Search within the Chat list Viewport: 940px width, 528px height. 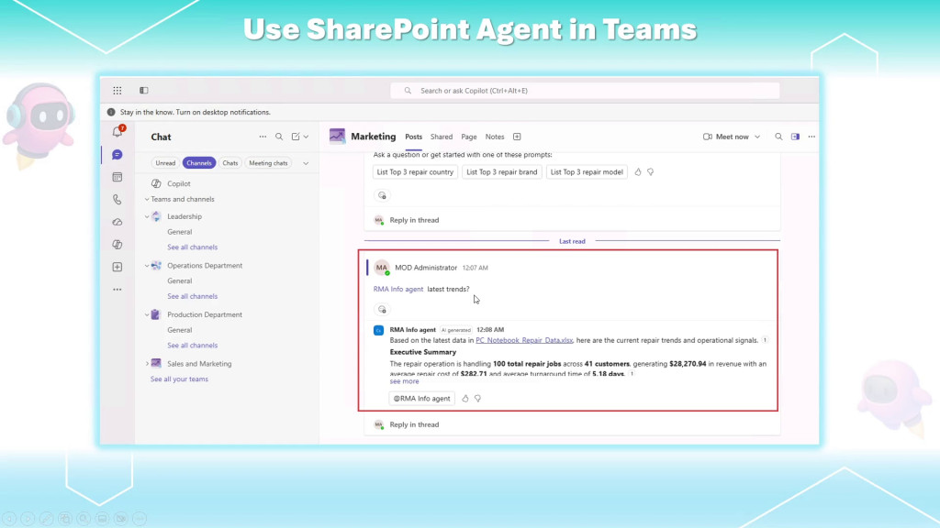pos(279,137)
